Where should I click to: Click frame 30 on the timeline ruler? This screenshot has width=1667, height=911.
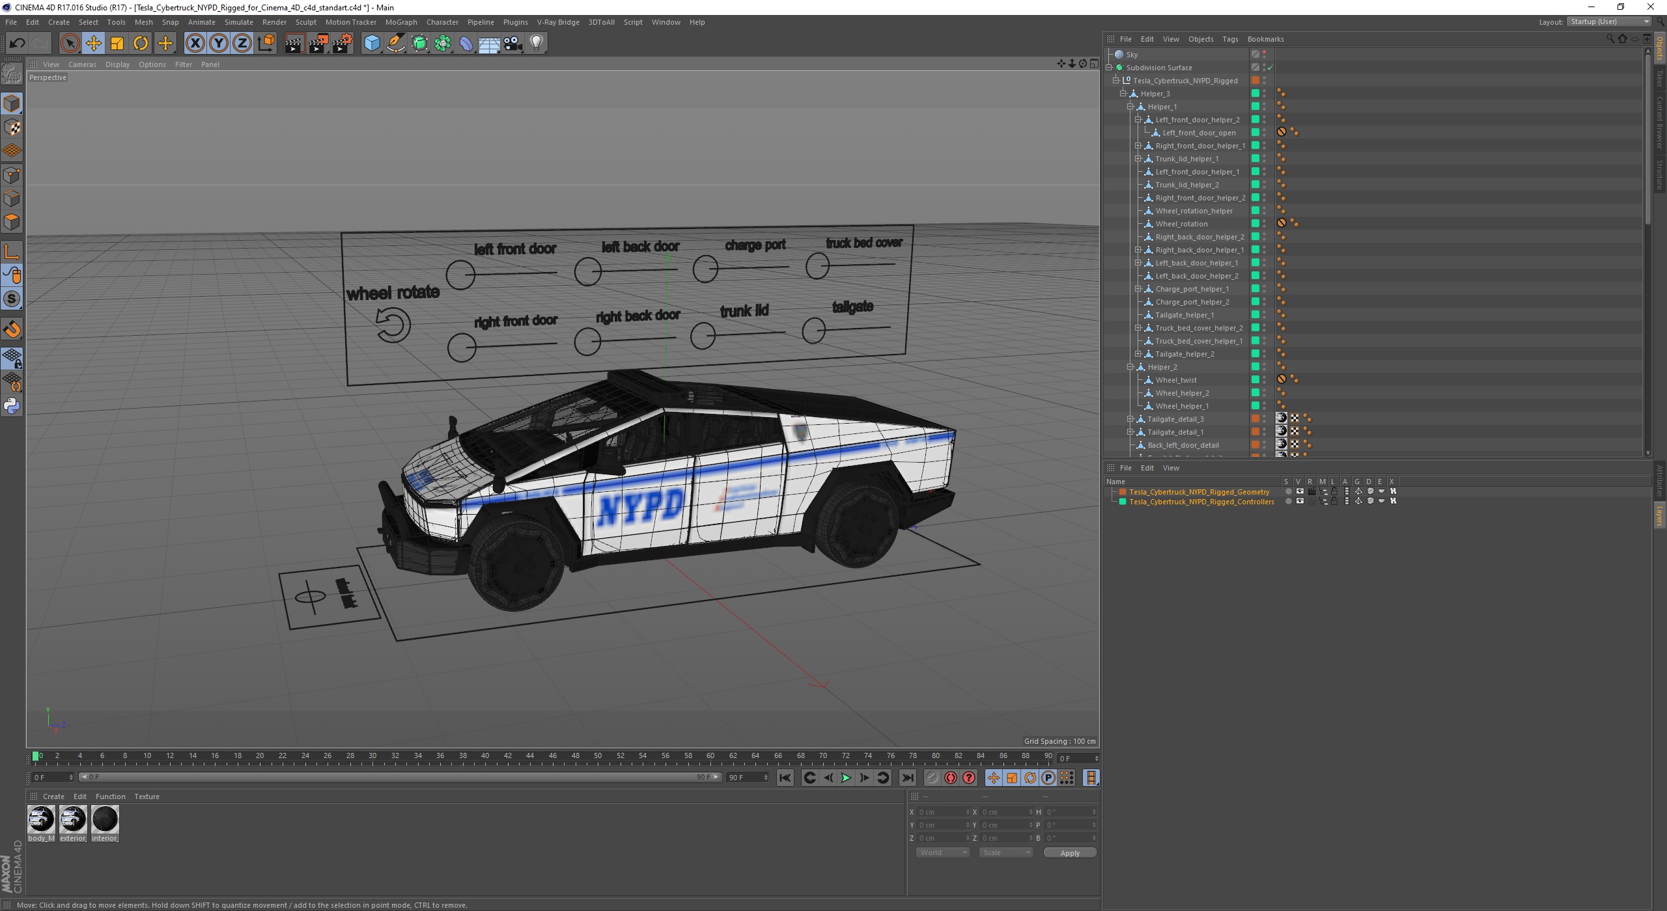[372, 756]
